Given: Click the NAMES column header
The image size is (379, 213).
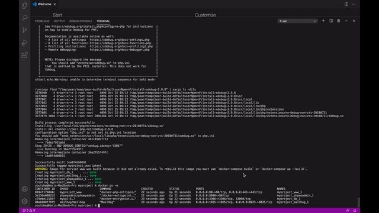Looking at the screenshot, I should [x=281, y=189].
